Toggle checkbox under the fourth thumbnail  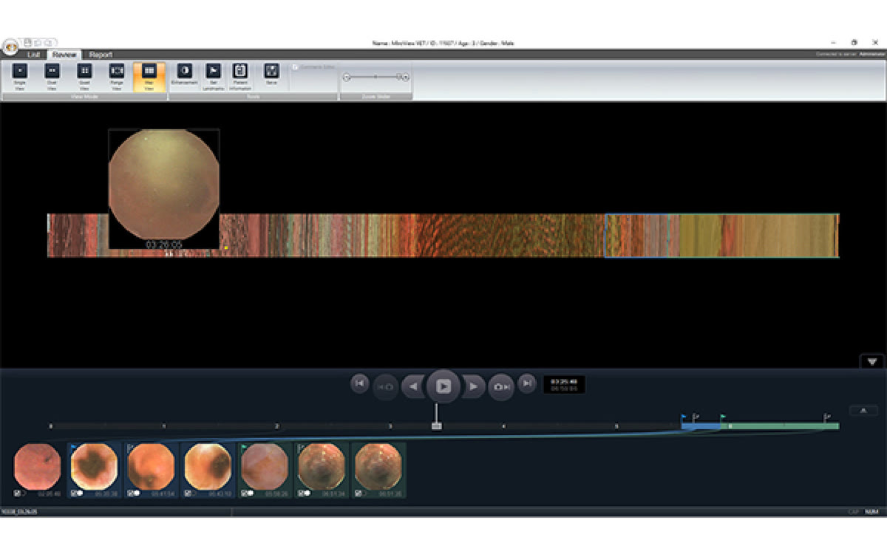pos(188,493)
